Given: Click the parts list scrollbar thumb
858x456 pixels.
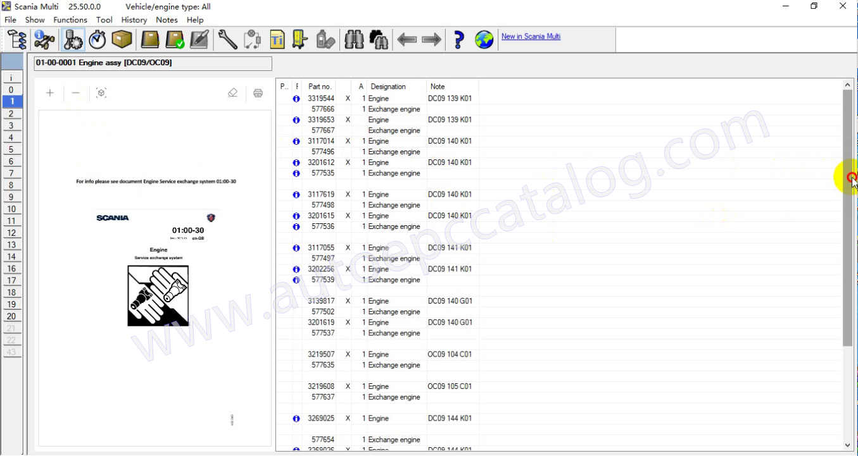Looking at the screenshot, I should [x=848, y=218].
